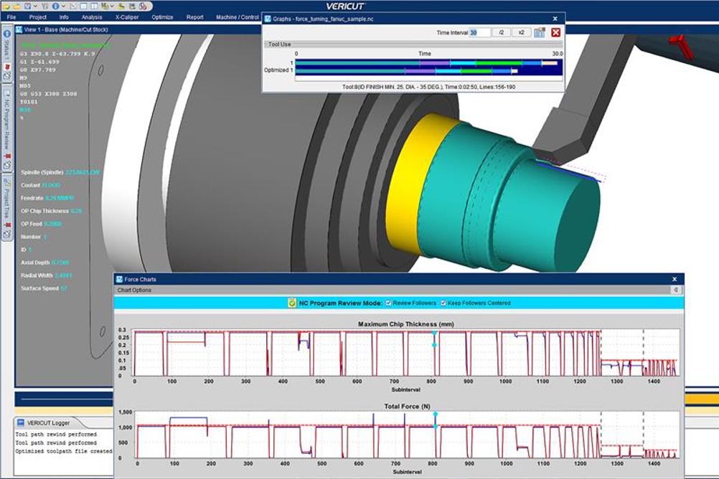Click the Feedrate status readout
Viewport: 719px width, 479px height.
[47, 198]
